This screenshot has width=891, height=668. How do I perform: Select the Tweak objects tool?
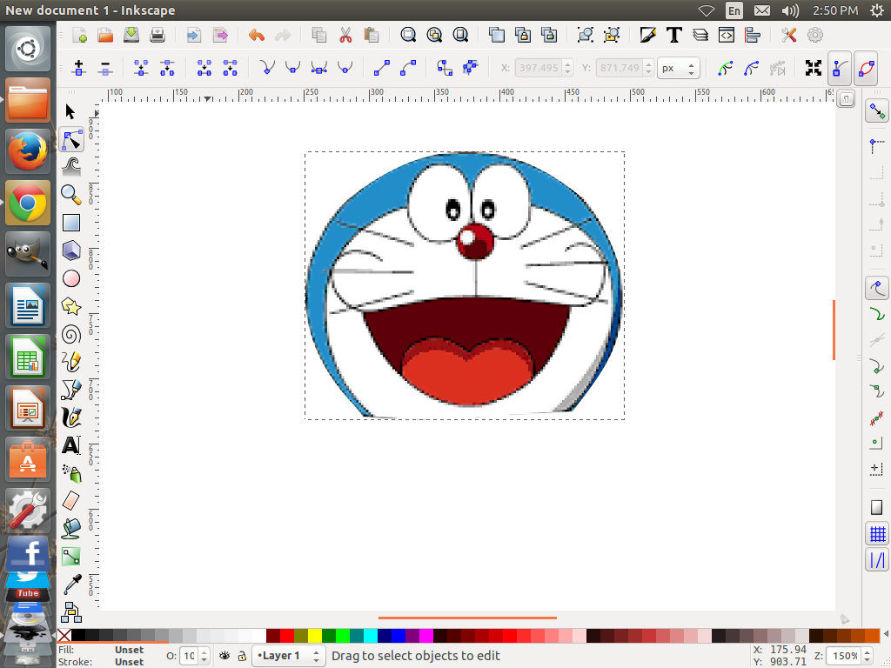point(71,167)
